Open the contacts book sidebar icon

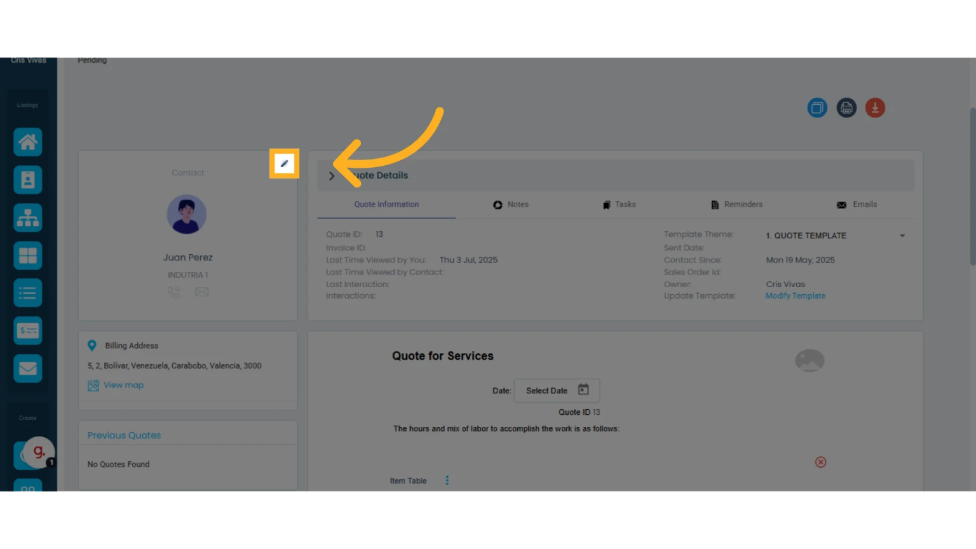pyautogui.click(x=28, y=180)
